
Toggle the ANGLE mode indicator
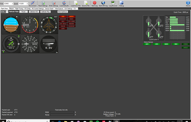coord(71,16)
